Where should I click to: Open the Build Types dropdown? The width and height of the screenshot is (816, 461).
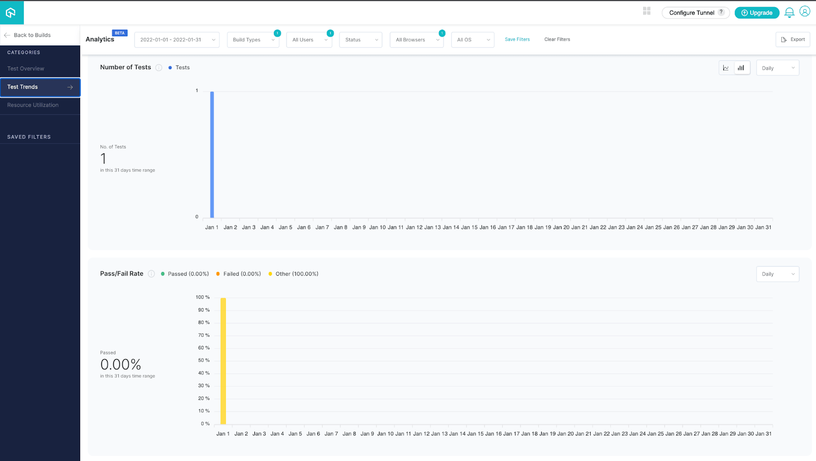pos(253,40)
